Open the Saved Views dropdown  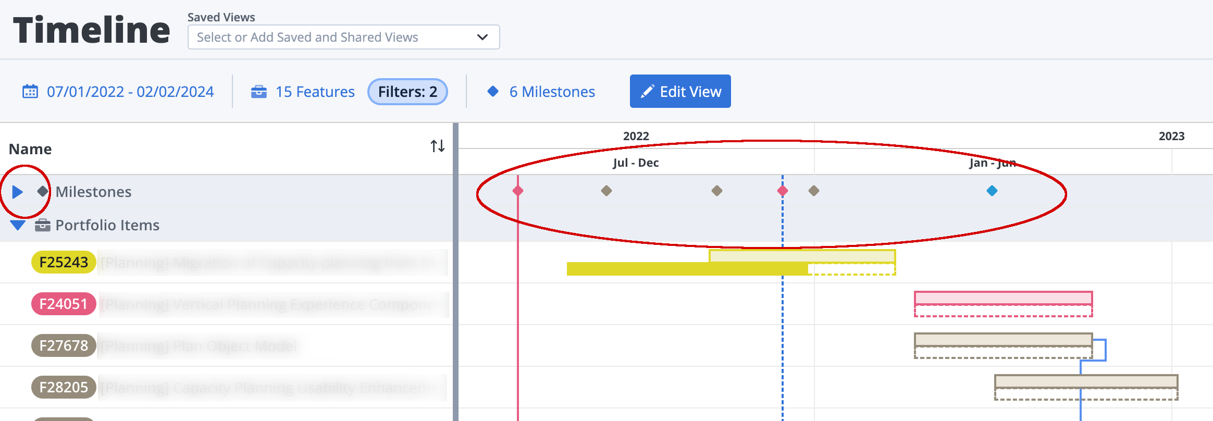coord(343,37)
